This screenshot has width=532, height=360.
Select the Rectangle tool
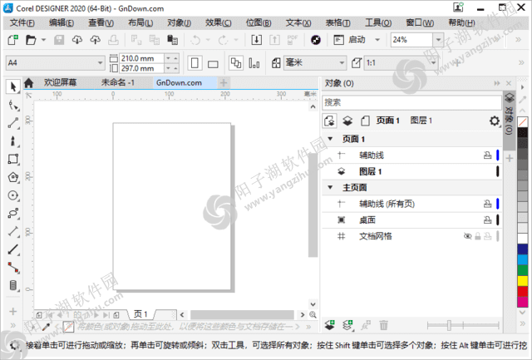(x=13, y=159)
